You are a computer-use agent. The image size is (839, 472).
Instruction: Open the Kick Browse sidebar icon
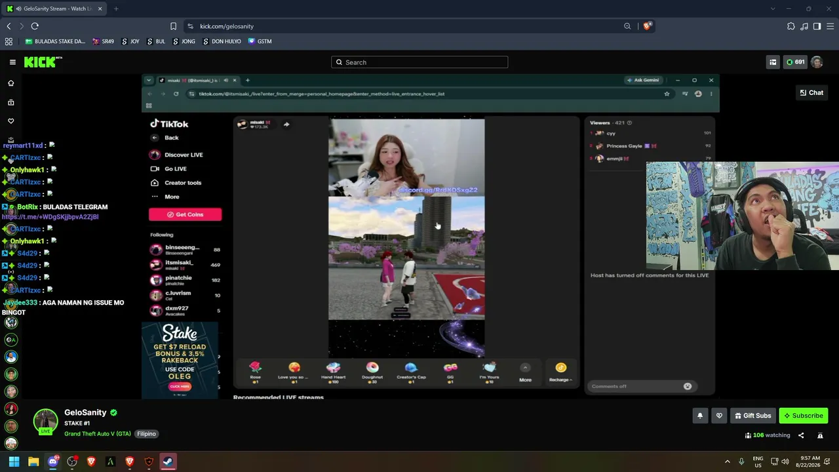point(10,102)
